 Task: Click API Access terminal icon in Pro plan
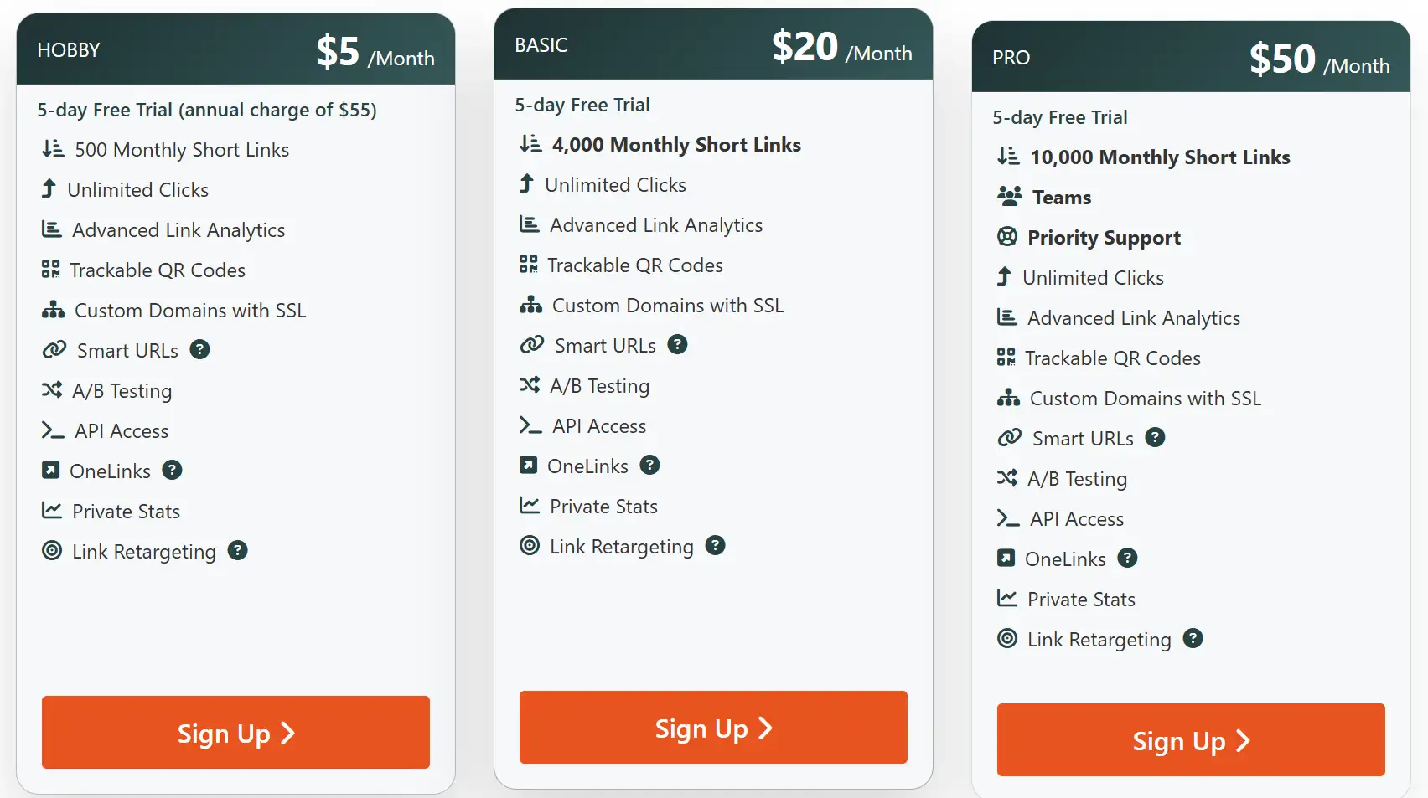tap(1008, 518)
